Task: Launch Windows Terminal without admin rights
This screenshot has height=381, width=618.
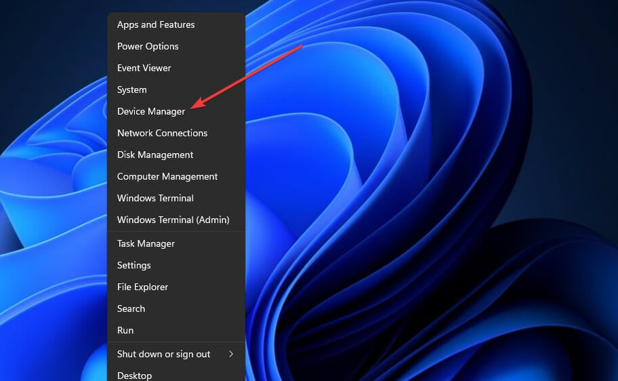Action: [176, 198]
